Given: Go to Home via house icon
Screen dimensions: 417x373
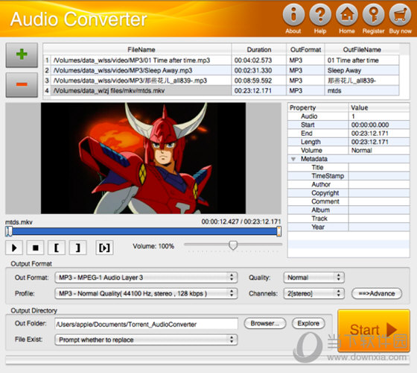Looking at the screenshot, I should click(347, 14).
